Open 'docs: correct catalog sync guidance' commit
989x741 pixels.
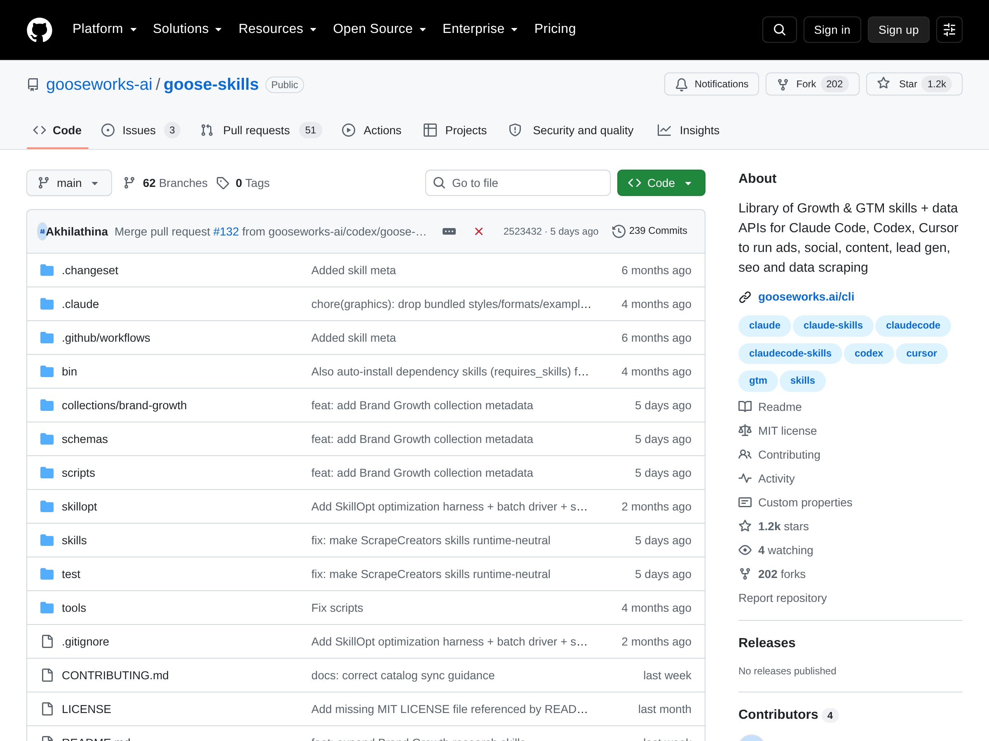click(x=403, y=676)
